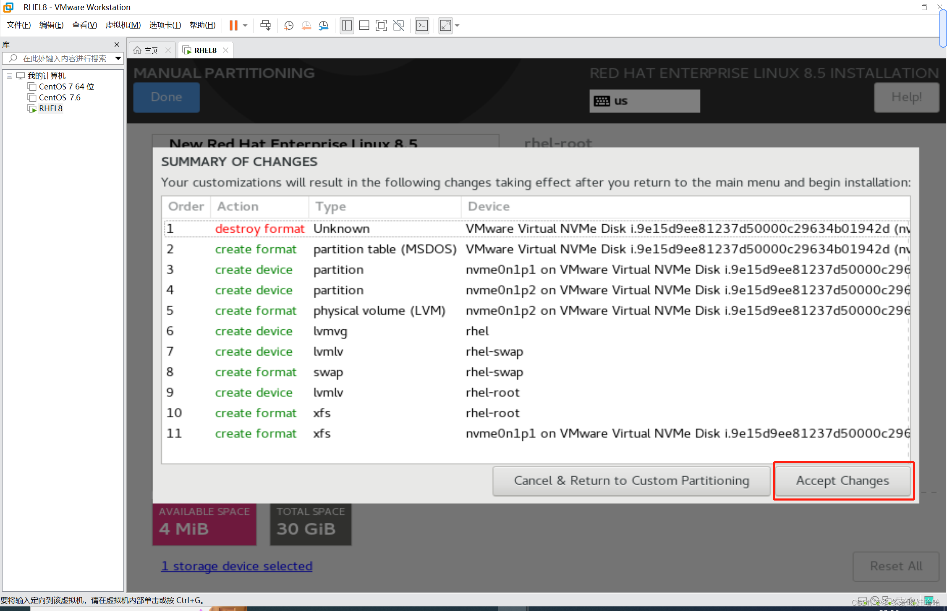Click the take snapshot icon
This screenshot has width=947, height=611.
point(288,26)
